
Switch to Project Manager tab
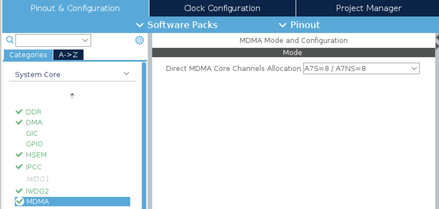pyautogui.click(x=368, y=8)
